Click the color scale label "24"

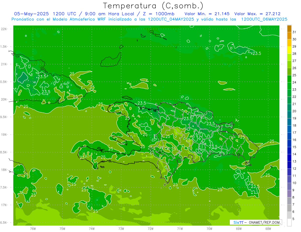pos(294,82)
